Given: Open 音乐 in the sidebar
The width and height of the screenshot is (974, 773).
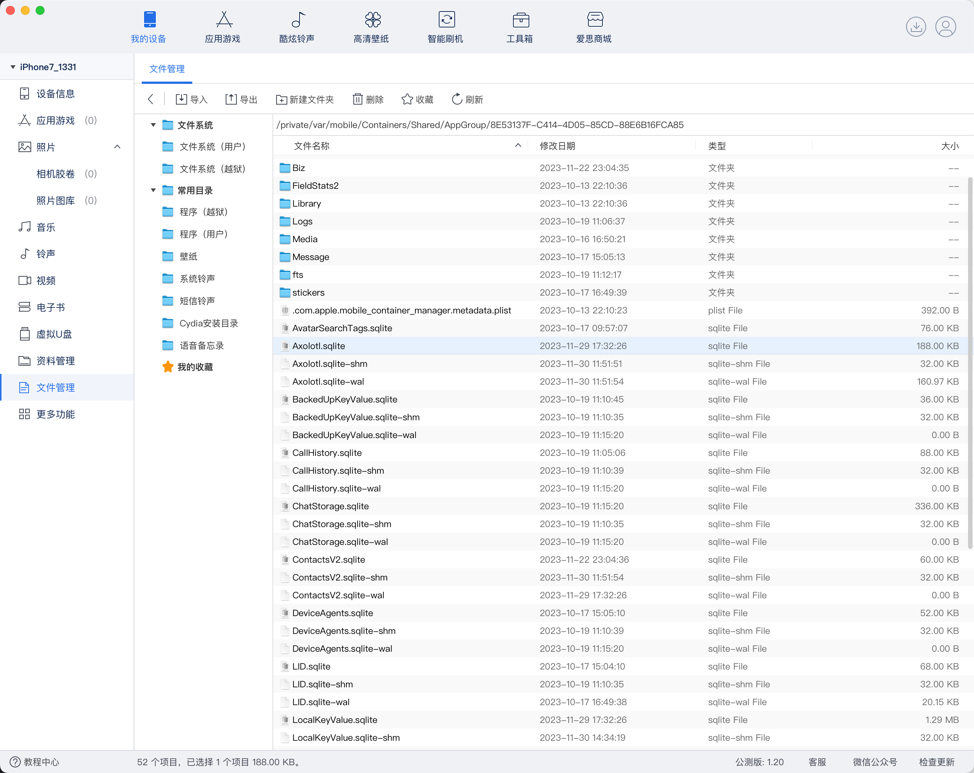Looking at the screenshot, I should point(67,227).
